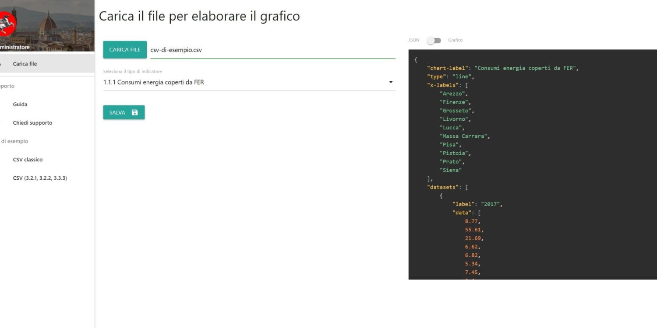Click the red Pegasus logo avatar

pos(6,23)
